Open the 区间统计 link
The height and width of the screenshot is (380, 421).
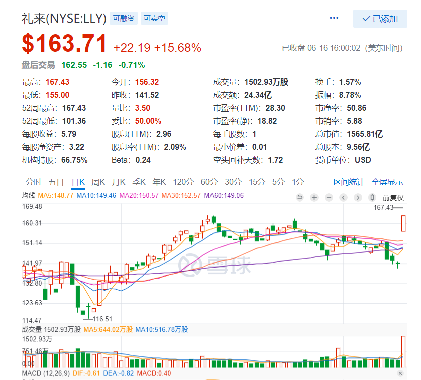pyautogui.click(x=349, y=182)
